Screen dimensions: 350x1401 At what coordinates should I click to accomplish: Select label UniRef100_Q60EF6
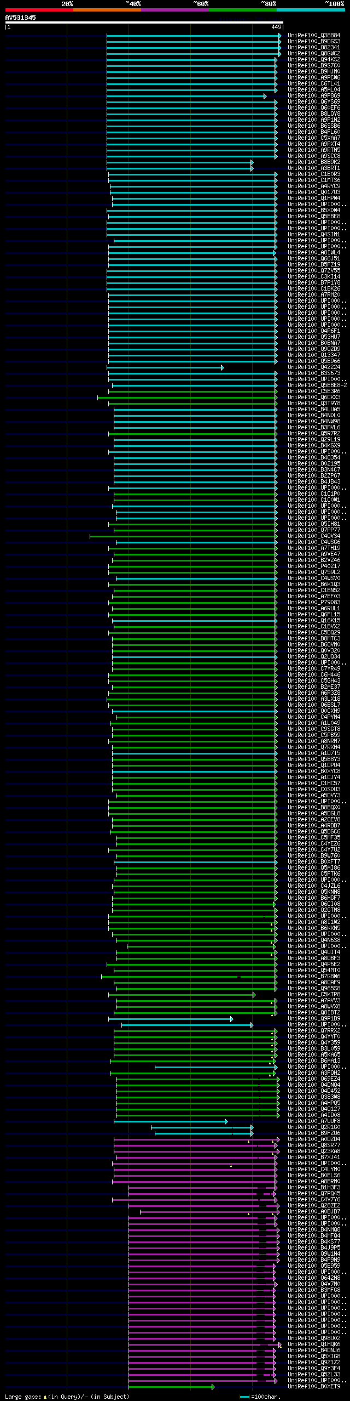[314, 108]
